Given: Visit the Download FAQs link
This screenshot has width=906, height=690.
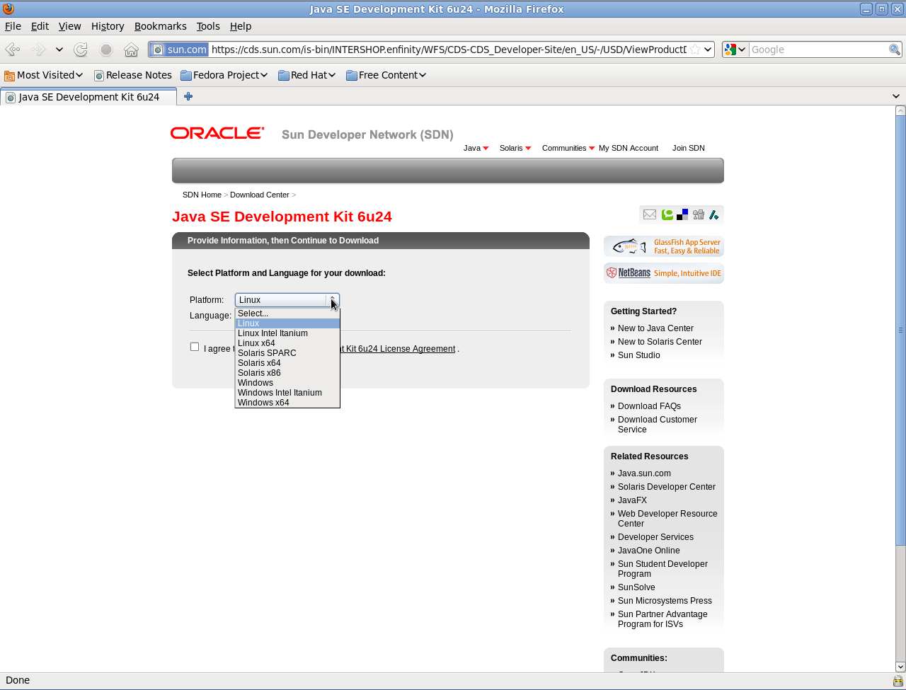Looking at the screenshot, I should click(x=649, y=406).
